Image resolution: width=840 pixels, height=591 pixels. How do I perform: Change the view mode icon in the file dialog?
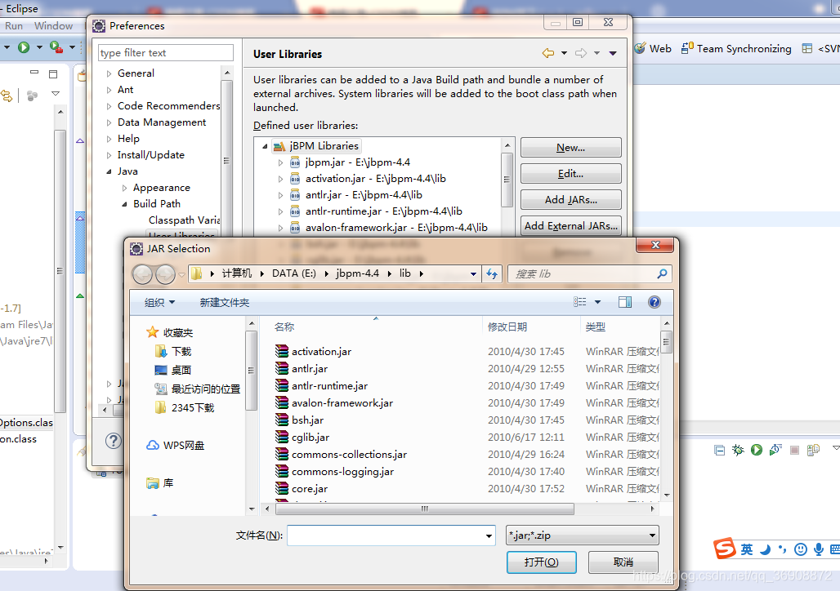[579, 302]
